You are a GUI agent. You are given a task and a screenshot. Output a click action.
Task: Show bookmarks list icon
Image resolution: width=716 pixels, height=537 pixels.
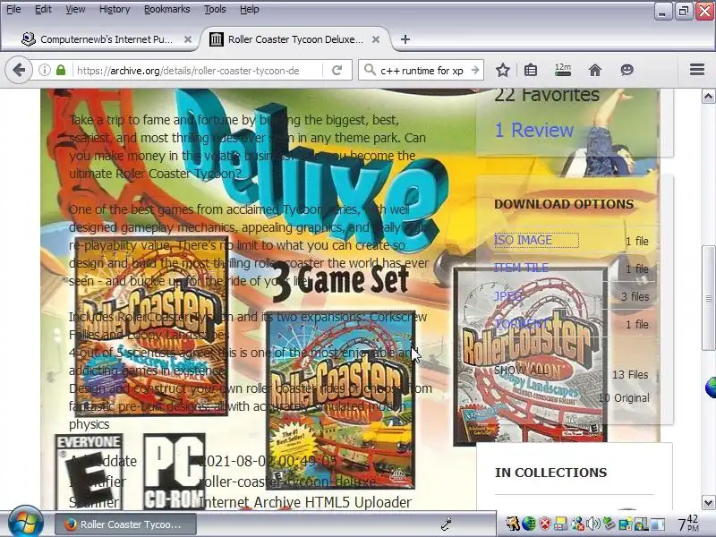[x=530, y=71]
